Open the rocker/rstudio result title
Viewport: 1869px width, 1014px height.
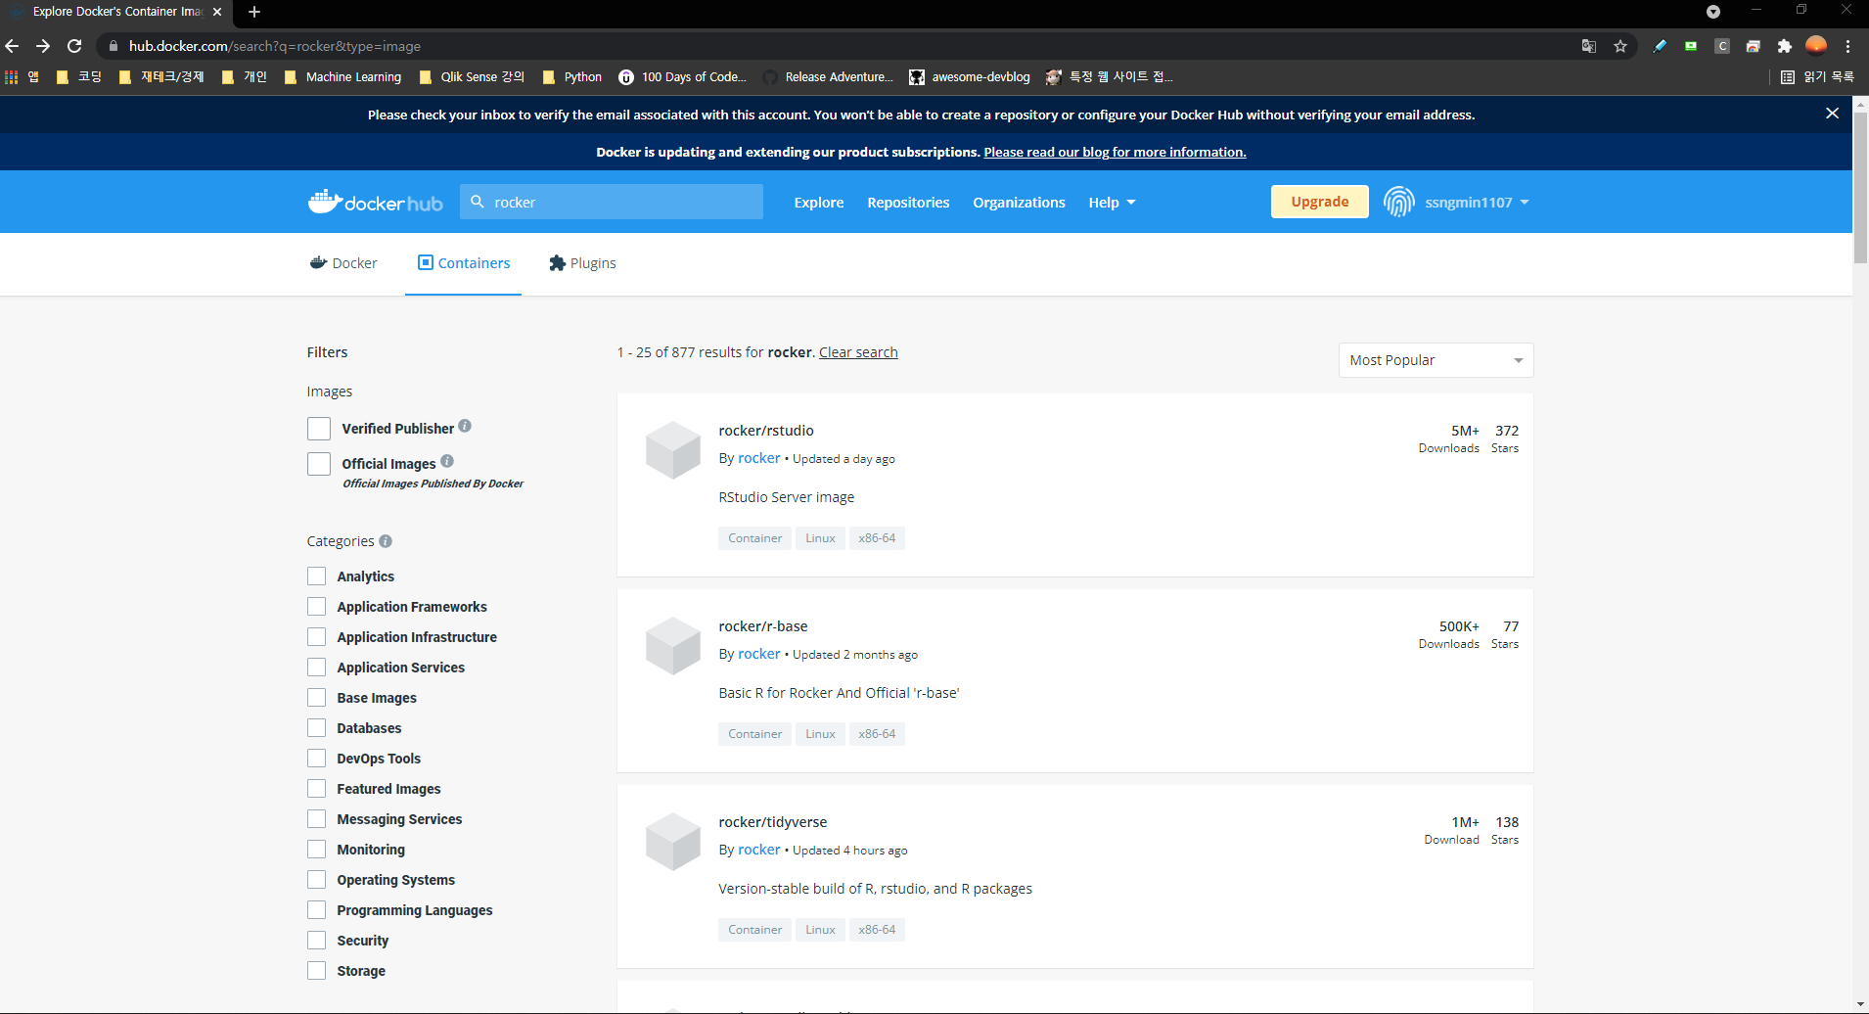766,431
